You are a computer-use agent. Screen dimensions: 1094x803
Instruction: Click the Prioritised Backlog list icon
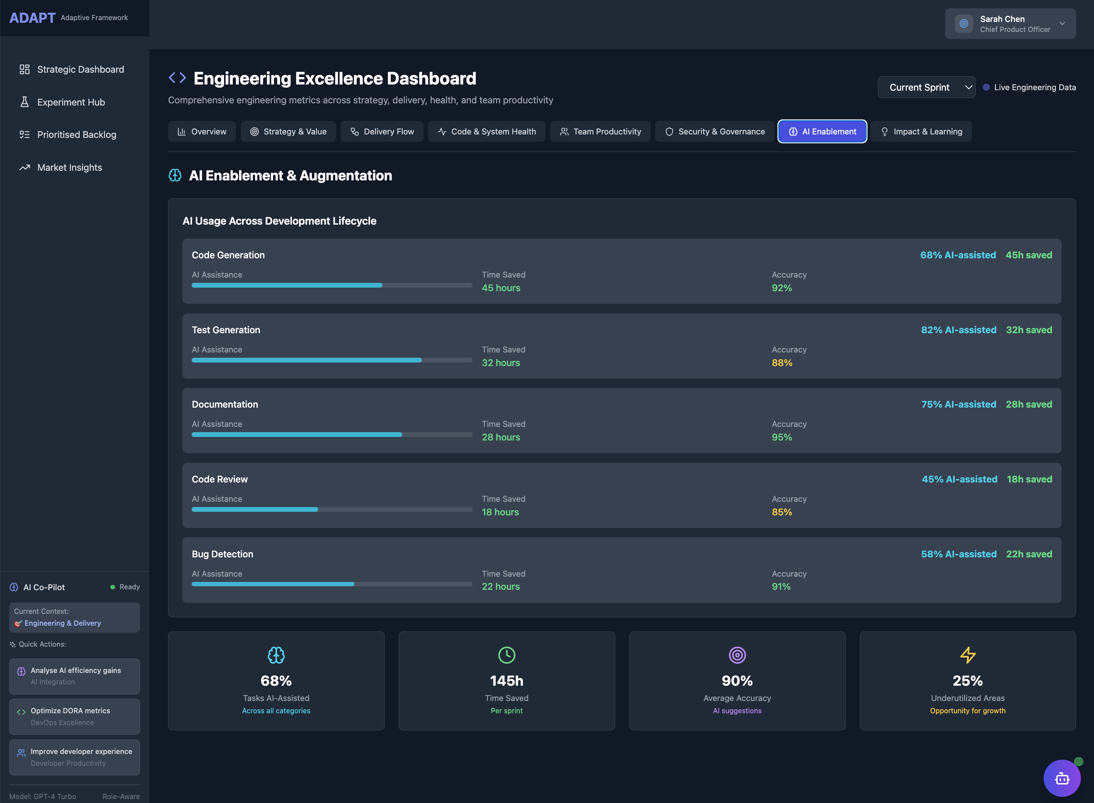25,135
